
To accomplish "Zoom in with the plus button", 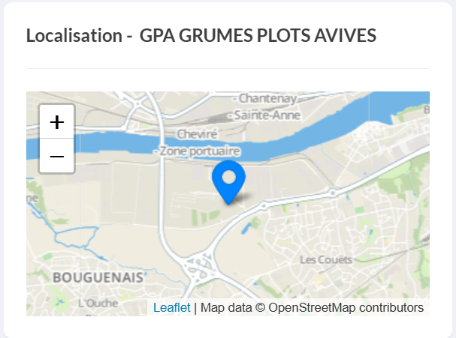I will pyautogui.click(x=56, y=122).
